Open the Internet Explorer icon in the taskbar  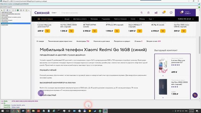pos(54,111)
